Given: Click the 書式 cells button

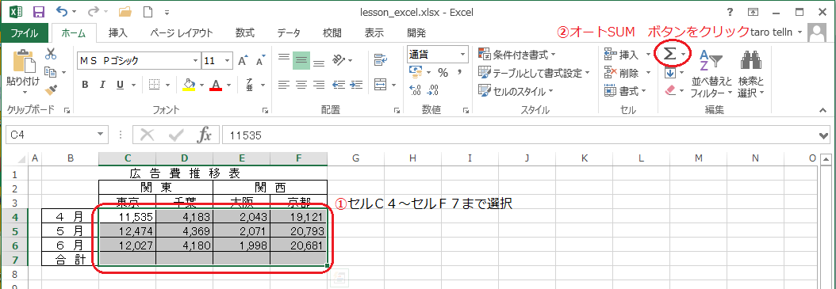Looking at the screenshot, I should (x=625, y=91).
